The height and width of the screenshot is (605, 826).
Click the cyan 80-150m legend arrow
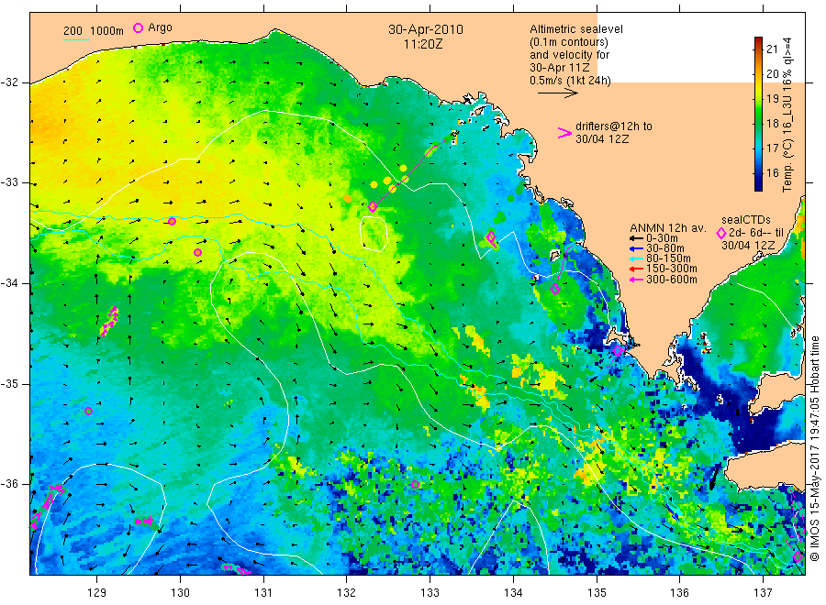click(637, 258)
